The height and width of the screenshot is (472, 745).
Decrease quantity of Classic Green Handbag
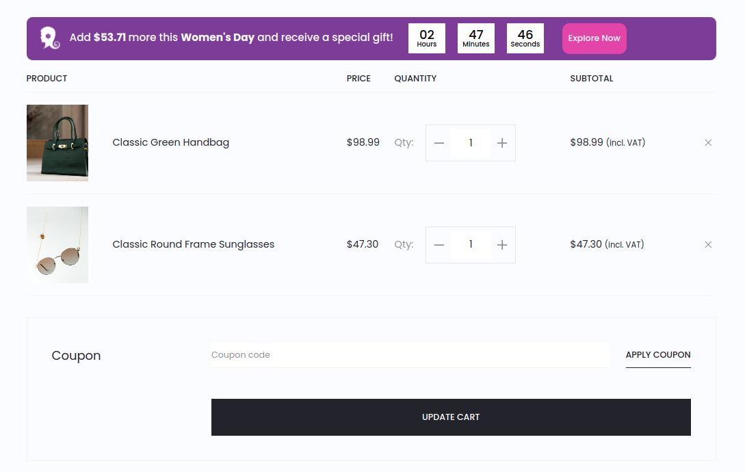(439, 143)
